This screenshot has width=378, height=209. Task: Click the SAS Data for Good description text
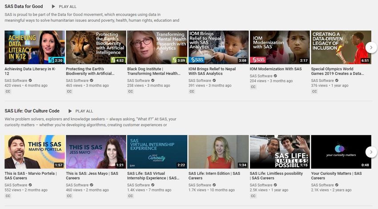click(92, 17)
